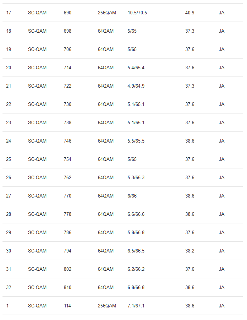Click the 5.5/65.5 power value
The height and width of the screenshot is (320, 247).
136,141
